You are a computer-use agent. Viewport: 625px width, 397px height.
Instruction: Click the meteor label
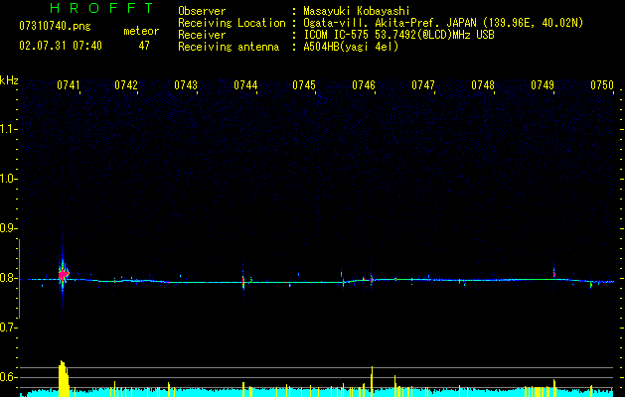(141, 31)
